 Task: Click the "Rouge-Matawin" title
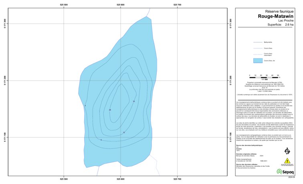276,16
